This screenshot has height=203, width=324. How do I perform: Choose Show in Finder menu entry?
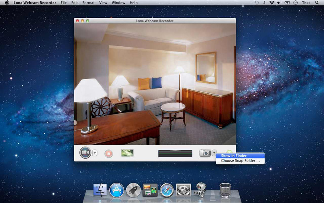pyautogui.click(x=240, y=156)
